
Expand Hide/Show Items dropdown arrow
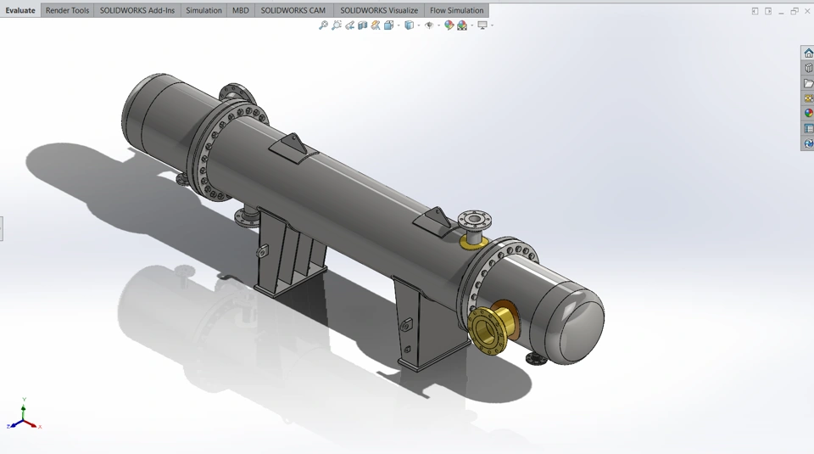[x=438, y=25]
